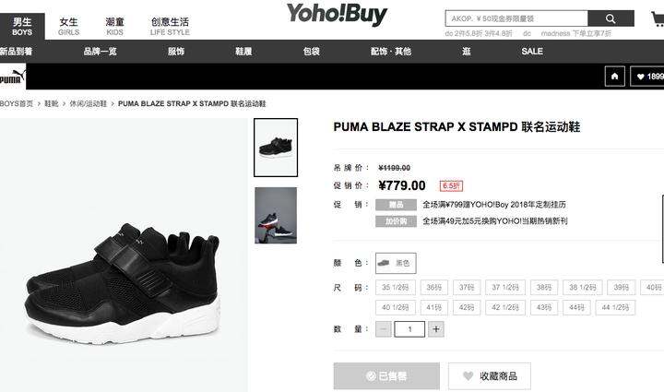Click the Yoho!Buy site logo
Screen dimensions: 664x392
337,14
